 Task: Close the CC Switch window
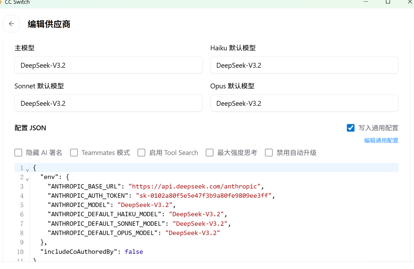[410, 2]
